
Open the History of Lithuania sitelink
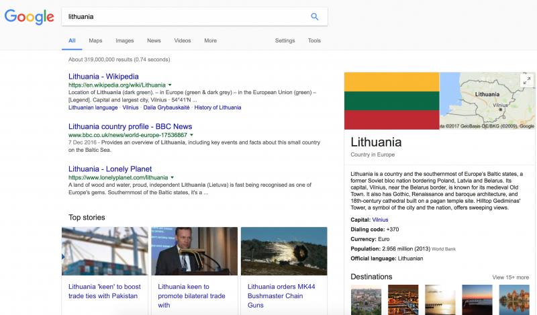pos(217,107)
